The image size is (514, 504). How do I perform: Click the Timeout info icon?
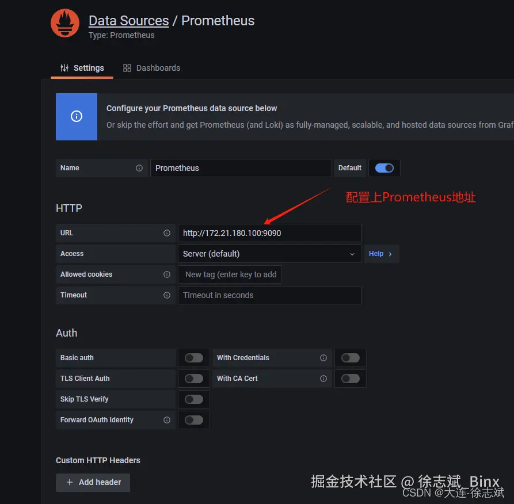[x=167, y=295]
